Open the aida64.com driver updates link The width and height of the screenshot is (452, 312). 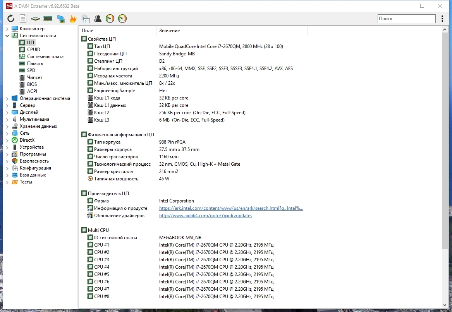206,216
